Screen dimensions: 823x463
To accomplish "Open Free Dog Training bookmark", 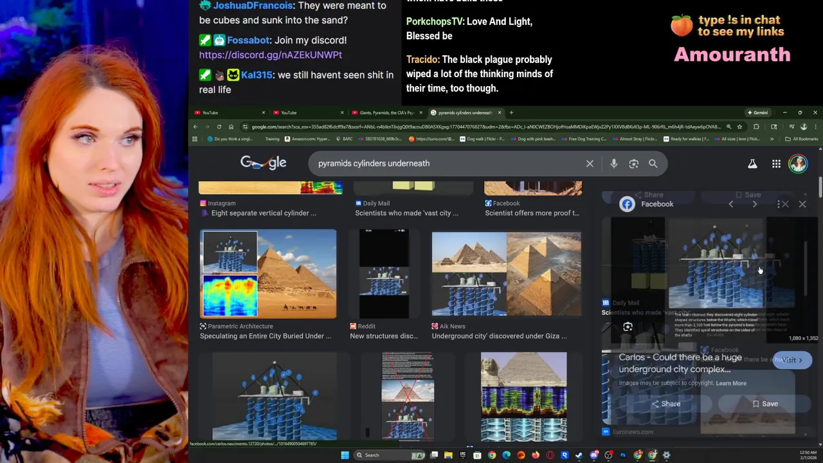I will click(583, 139).
